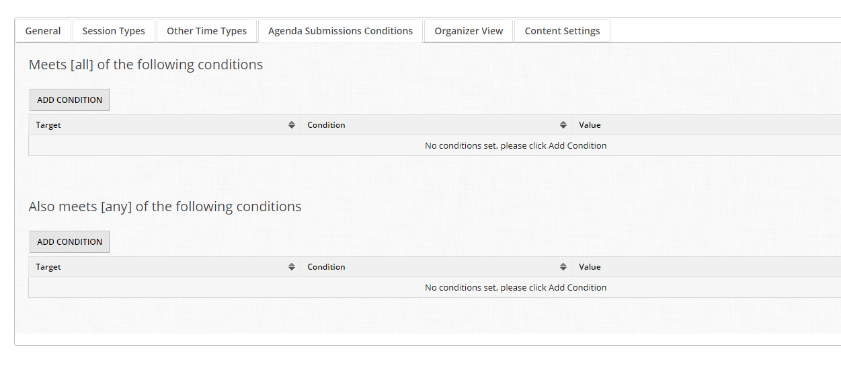Click the 'Meets [all] of the following conditions' heading
841x376 pixels.
pos(146,65)
